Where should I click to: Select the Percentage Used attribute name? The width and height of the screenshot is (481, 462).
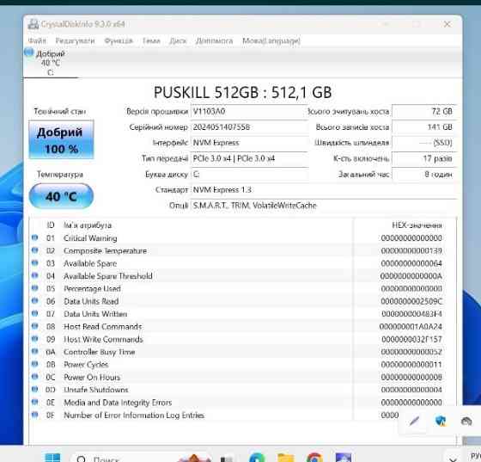tap(92, 289)
